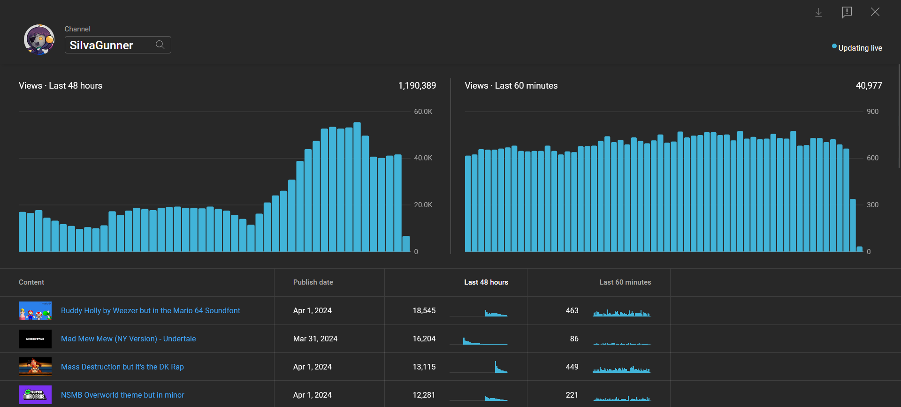Click the last short bar in the 60 minutes chart
Viewport: 901px width, 407px height.
[x=860, y=249]
